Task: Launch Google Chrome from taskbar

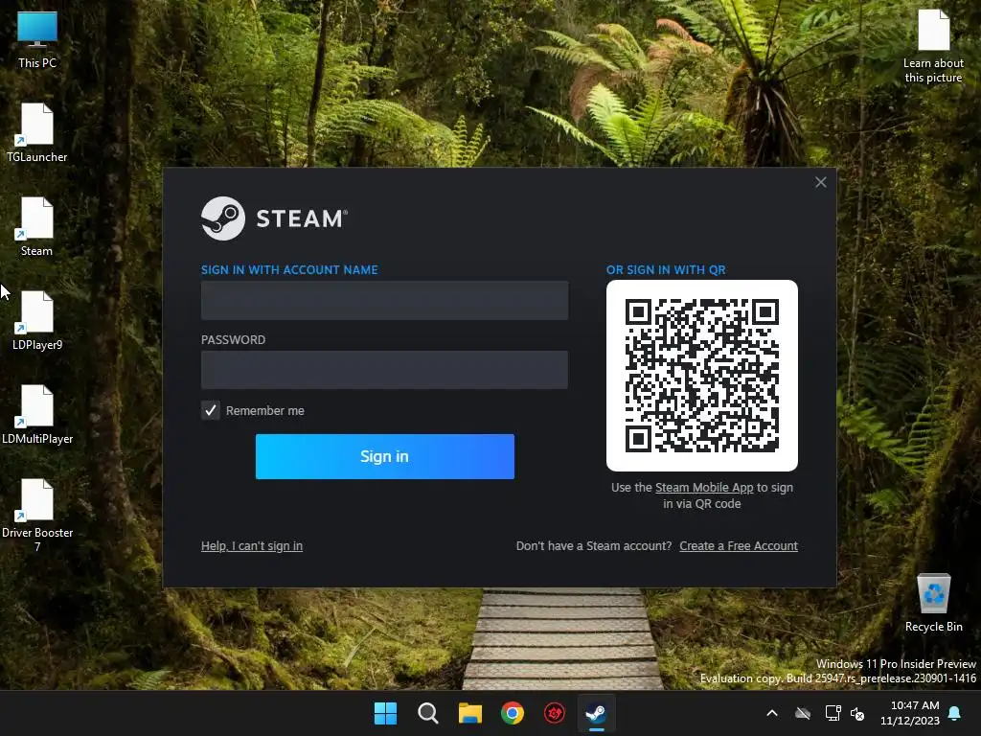Action: tap(513, 713)
